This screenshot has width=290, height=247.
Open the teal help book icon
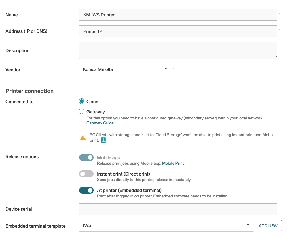103,140
